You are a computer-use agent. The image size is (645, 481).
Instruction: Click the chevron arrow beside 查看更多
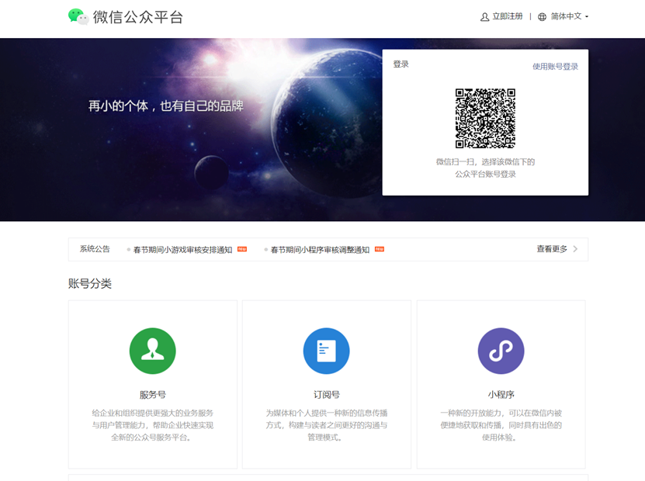[x=575, y=249]
